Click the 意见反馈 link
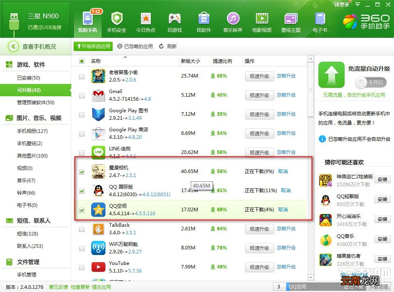 [58, 287]
